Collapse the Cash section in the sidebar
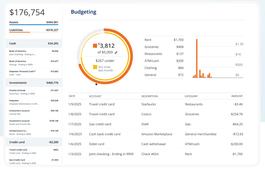The image size is (265, 169). coord(34,43)
